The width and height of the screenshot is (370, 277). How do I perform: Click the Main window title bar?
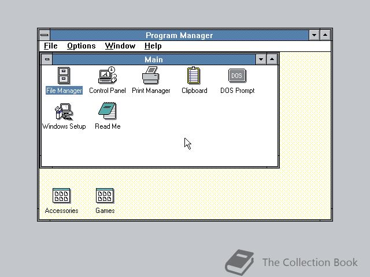click(154, 59)
